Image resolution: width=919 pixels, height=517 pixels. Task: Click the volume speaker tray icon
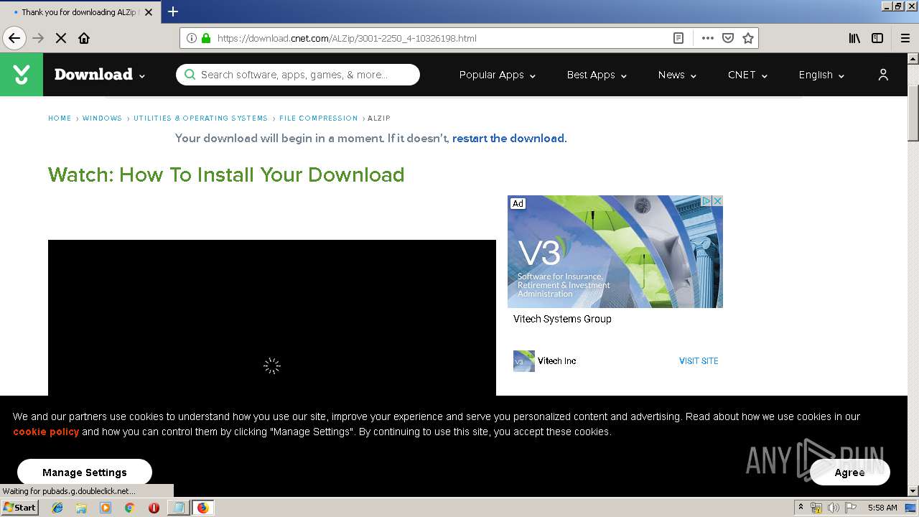(x=834, y=508)
